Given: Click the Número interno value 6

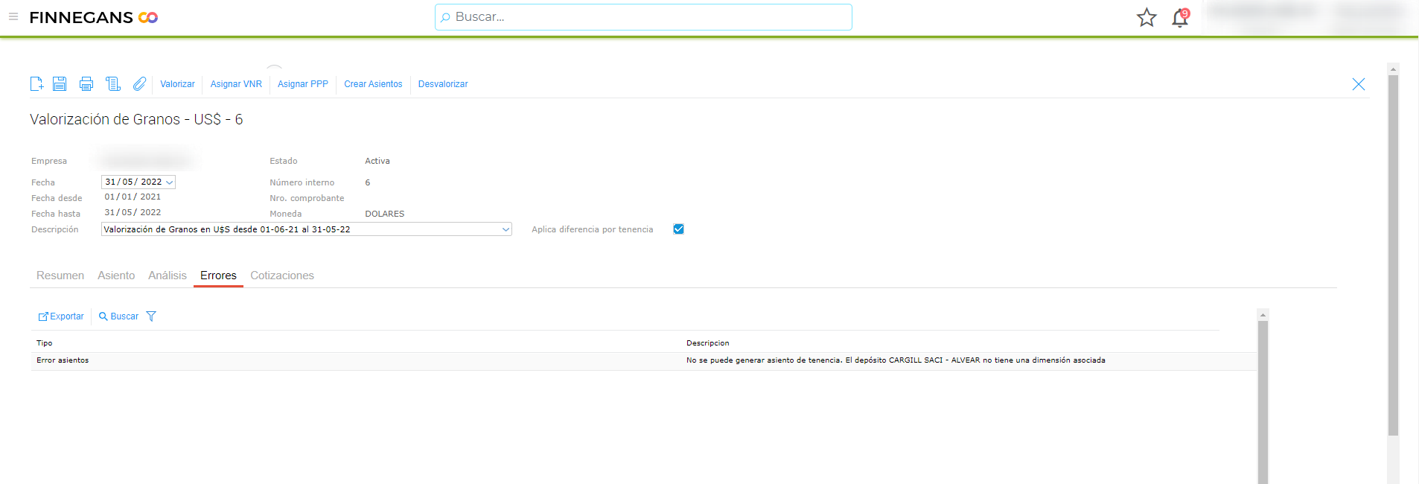Looking at the screenshot, I should 368,182.
